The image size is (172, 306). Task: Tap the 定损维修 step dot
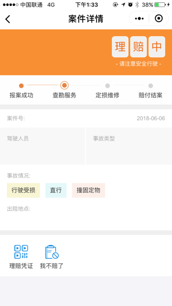point(107,86)
